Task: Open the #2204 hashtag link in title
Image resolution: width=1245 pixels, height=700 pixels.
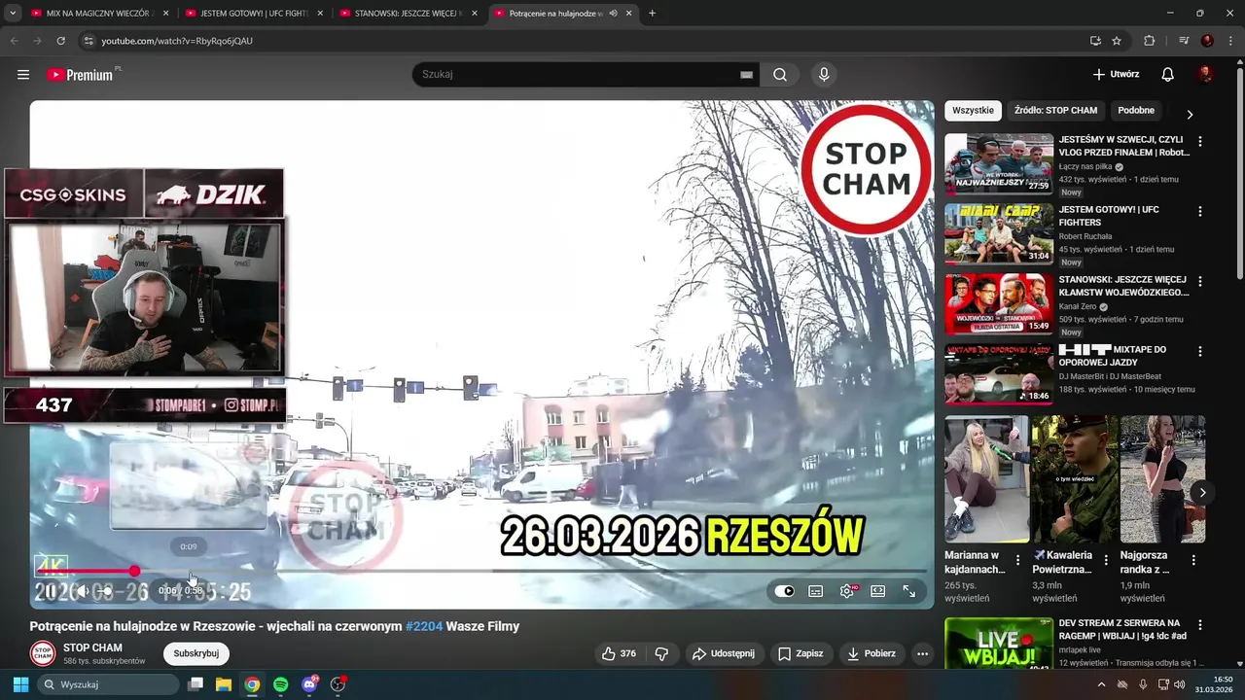Action: pos(424,627)
